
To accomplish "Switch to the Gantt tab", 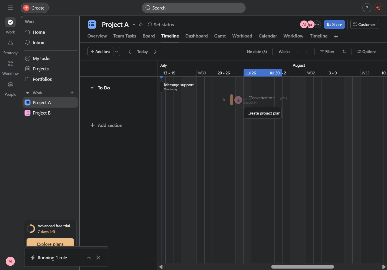I will [220, 36].
